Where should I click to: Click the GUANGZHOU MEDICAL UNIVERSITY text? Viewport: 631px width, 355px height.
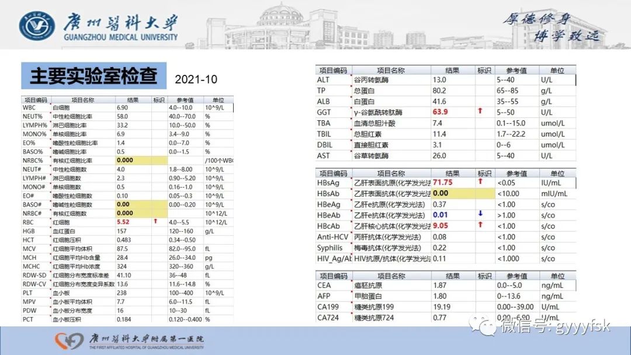[120, 37]
